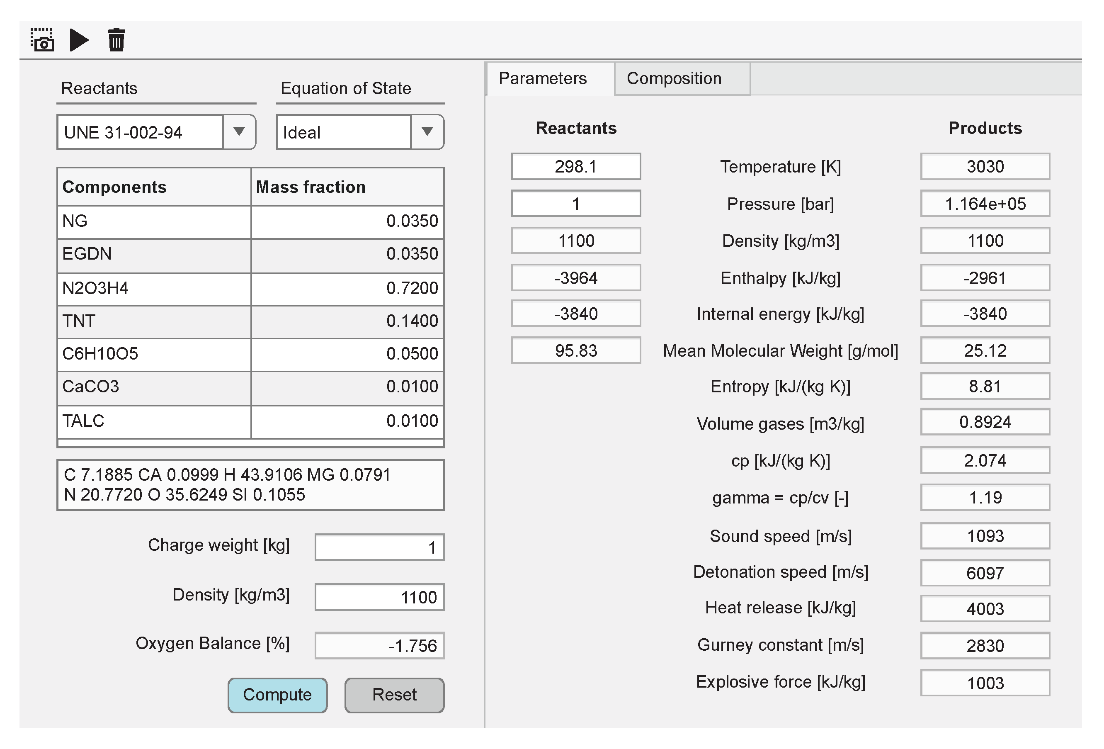Select the reactant Temperature field 298.1
The height and width of the screenshot is (749, 1104).
(x=576, y=166)
